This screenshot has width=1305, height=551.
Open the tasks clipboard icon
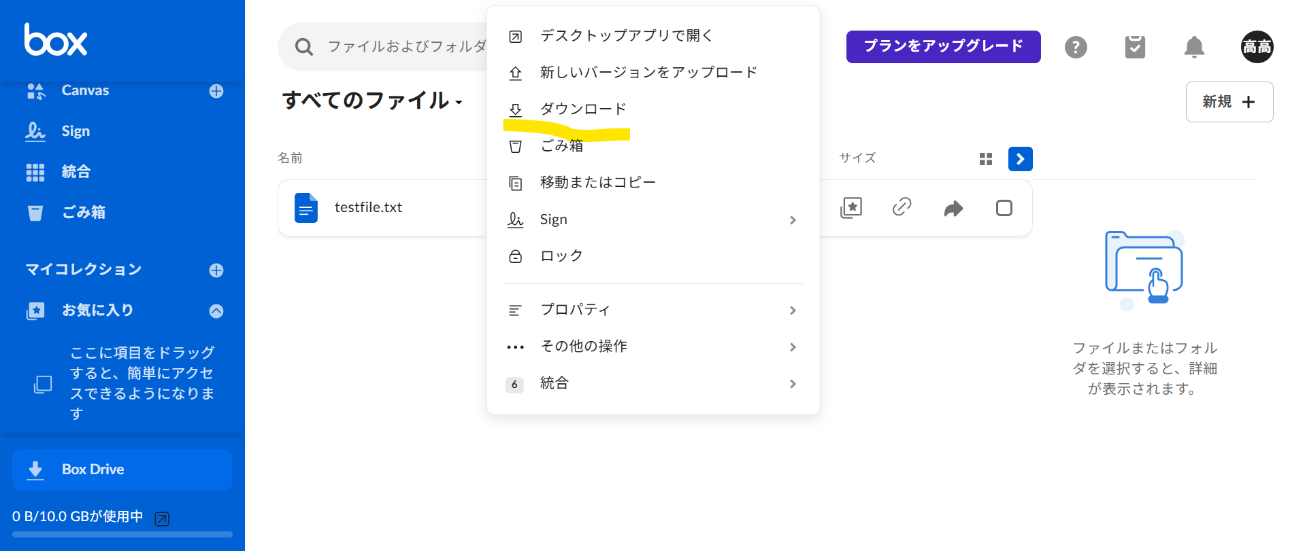[1135, 47]
